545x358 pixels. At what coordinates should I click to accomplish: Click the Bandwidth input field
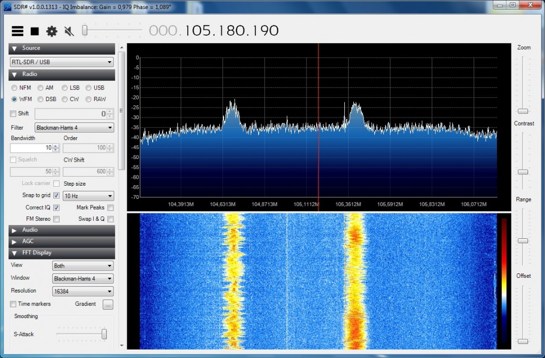(31, 148)
